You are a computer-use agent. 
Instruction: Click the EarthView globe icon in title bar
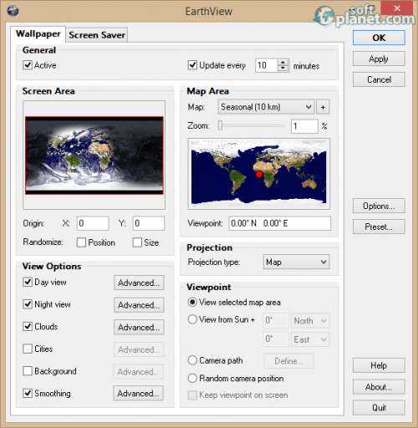(x=13, y=11)
